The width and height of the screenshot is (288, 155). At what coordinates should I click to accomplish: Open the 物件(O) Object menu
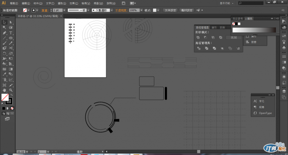coord(38,3)
